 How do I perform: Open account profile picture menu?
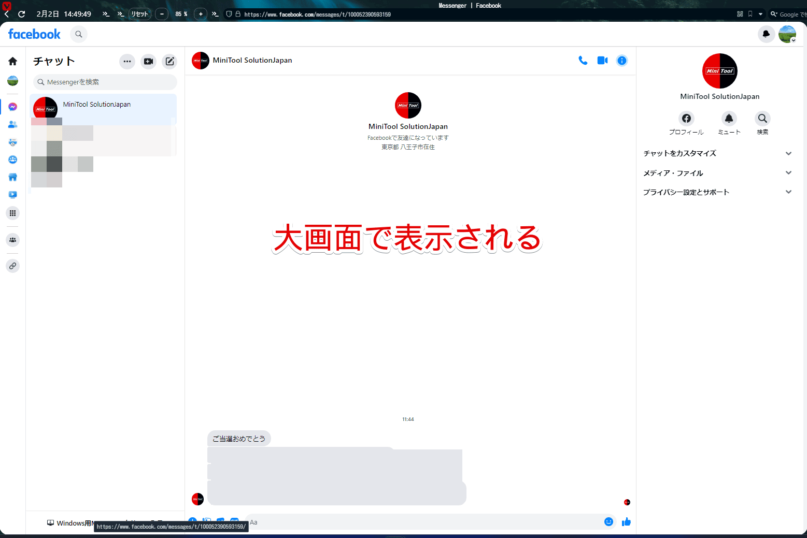pyautogui.click(x=787, y=34)
